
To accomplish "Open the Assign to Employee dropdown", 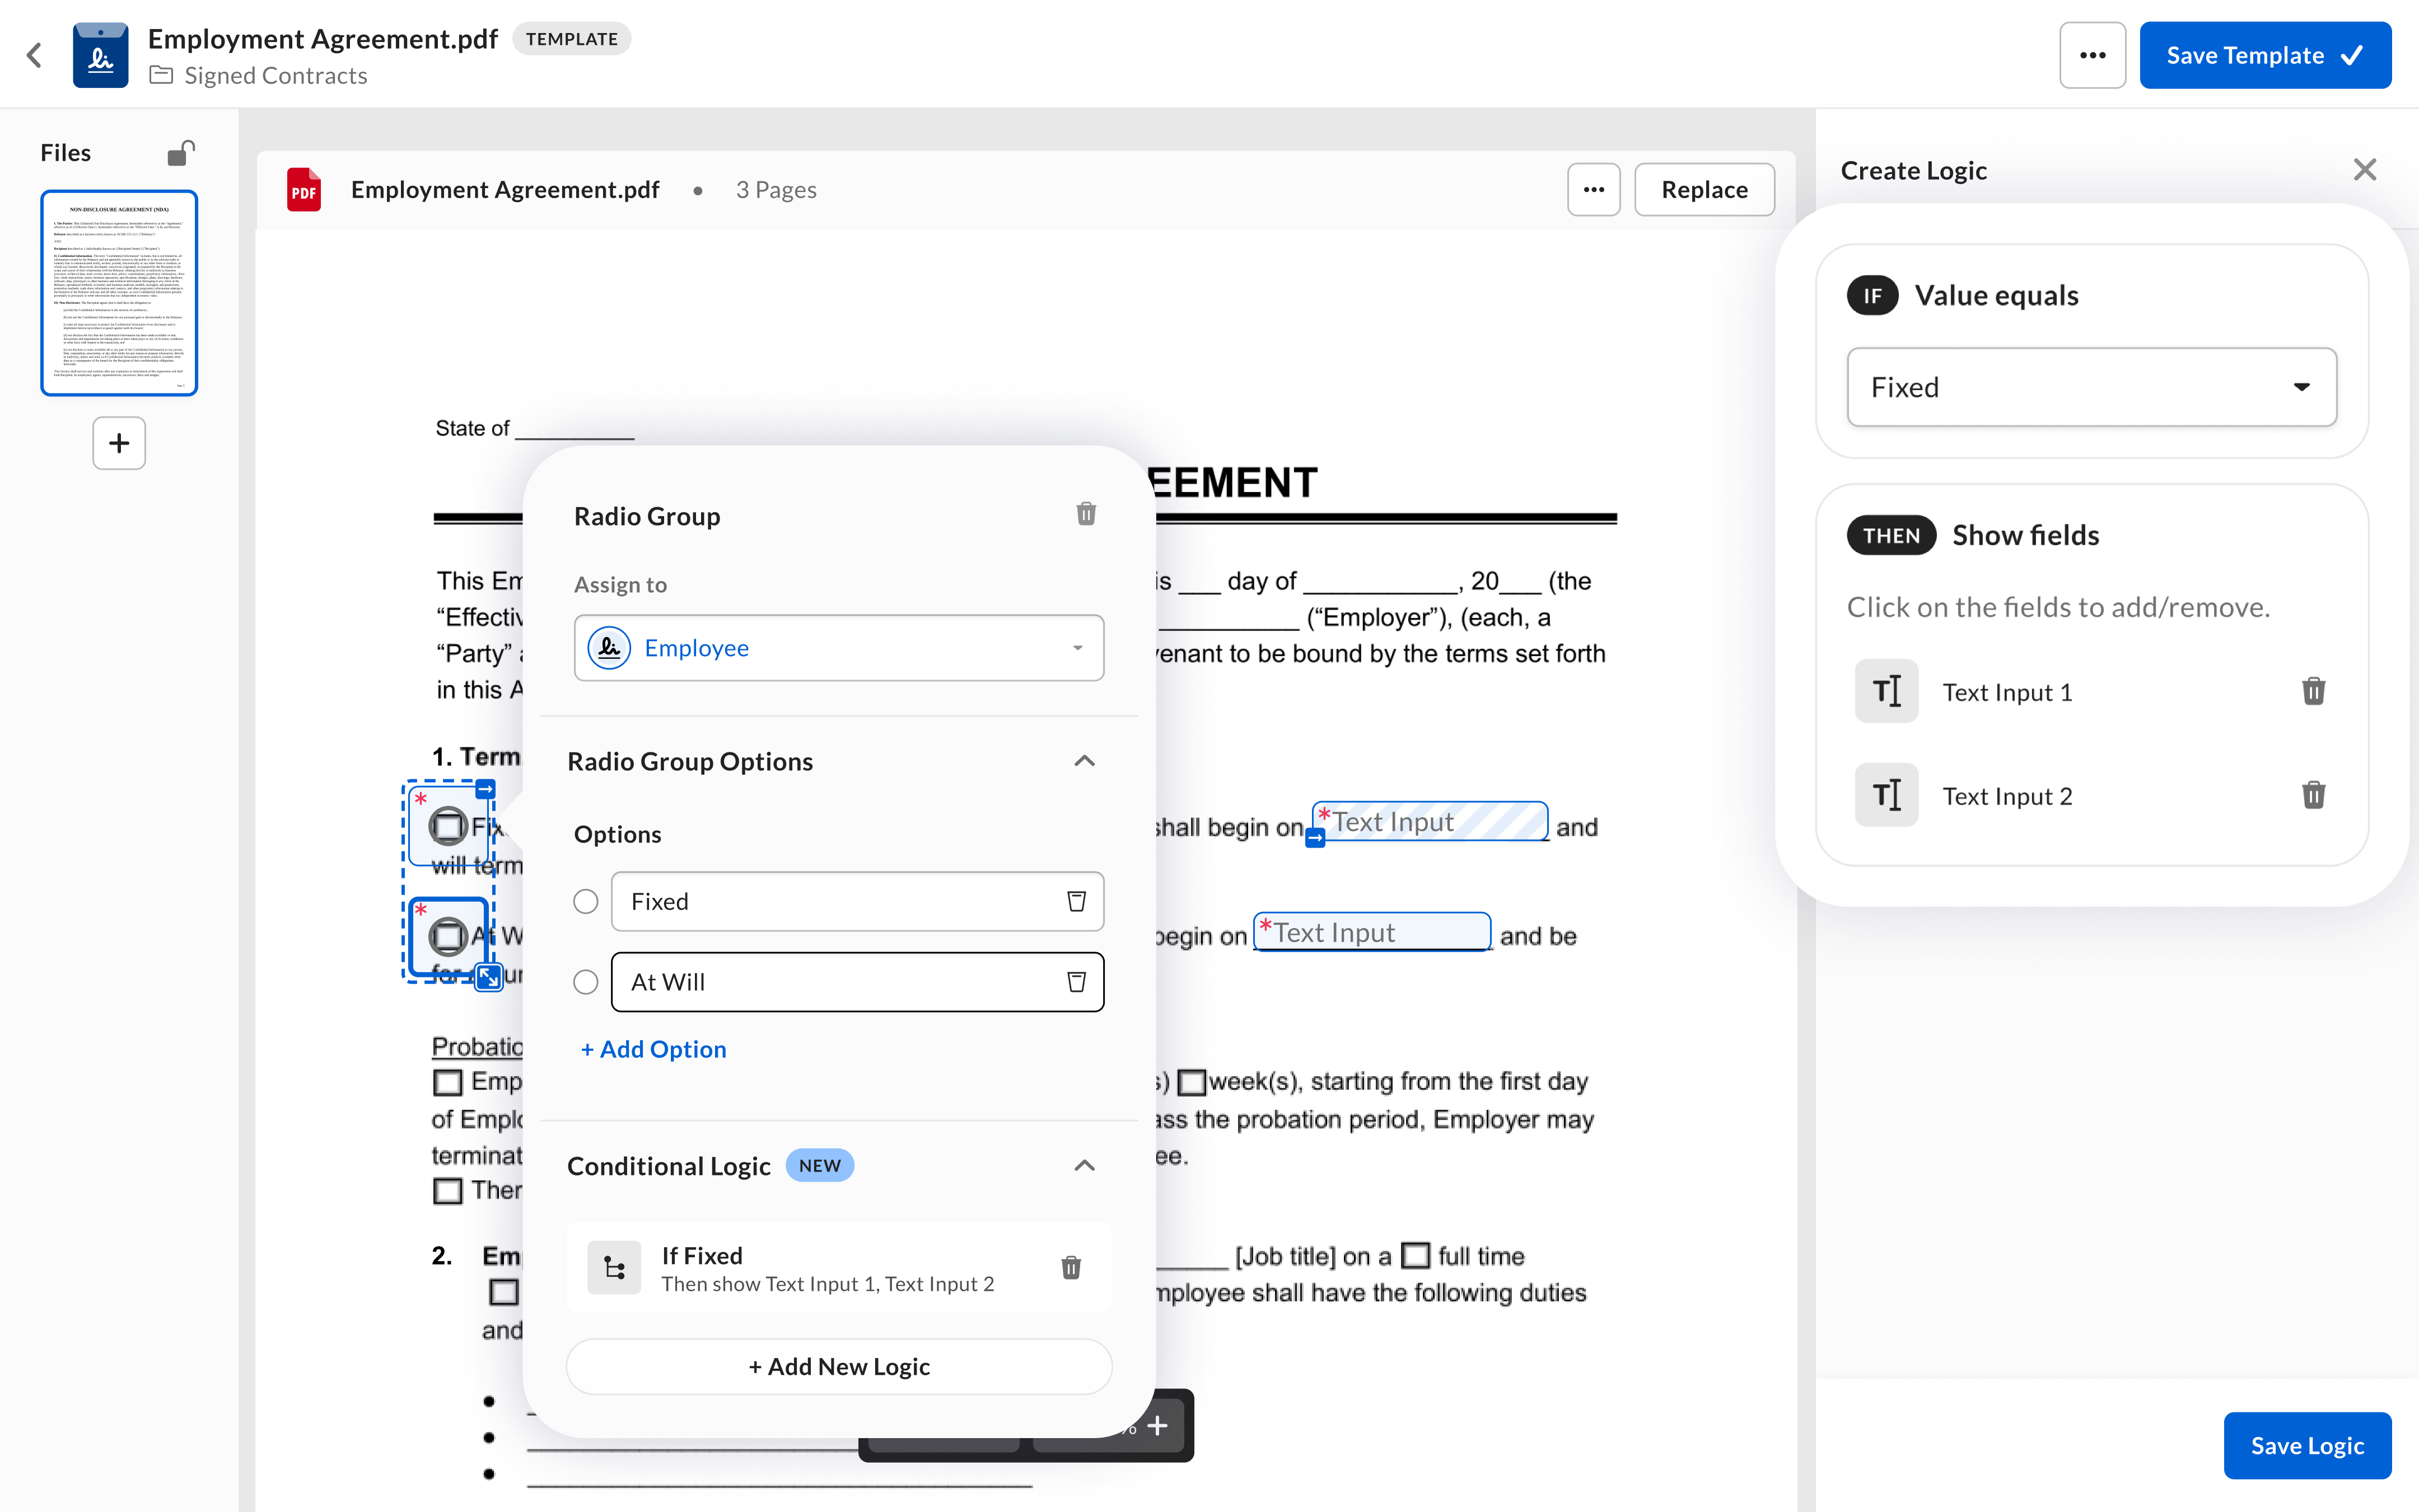I will (x=838, y=648).
